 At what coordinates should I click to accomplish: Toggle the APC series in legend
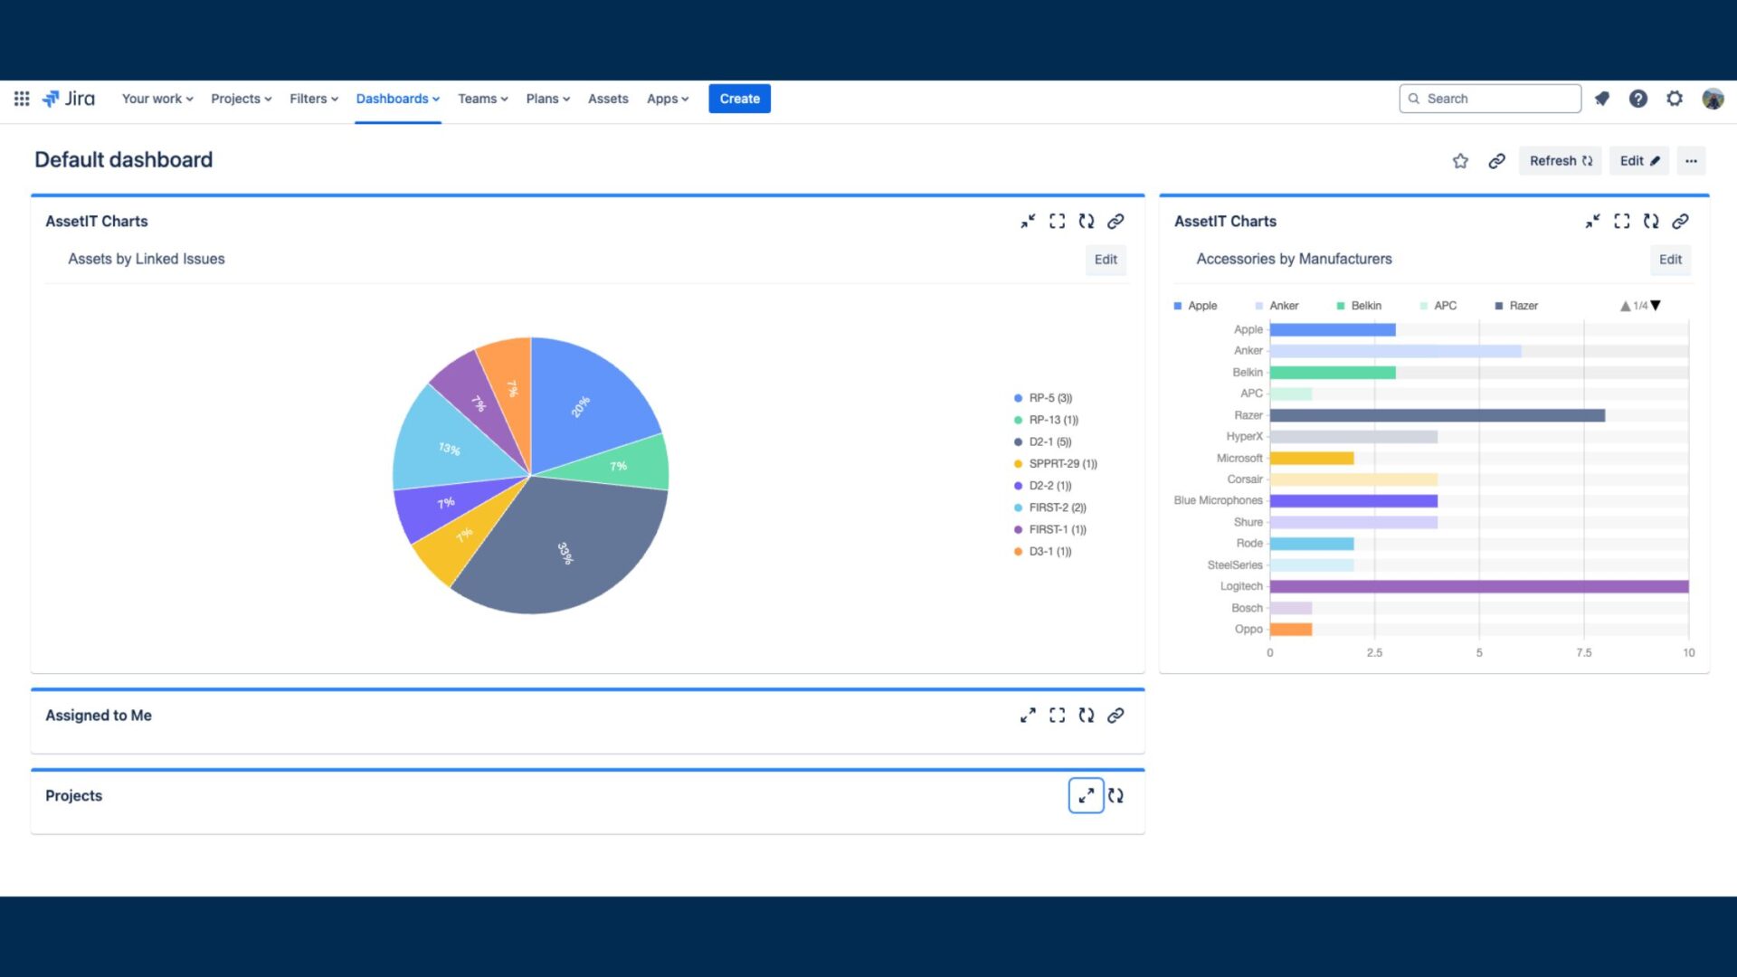(x=1438, y=306)
